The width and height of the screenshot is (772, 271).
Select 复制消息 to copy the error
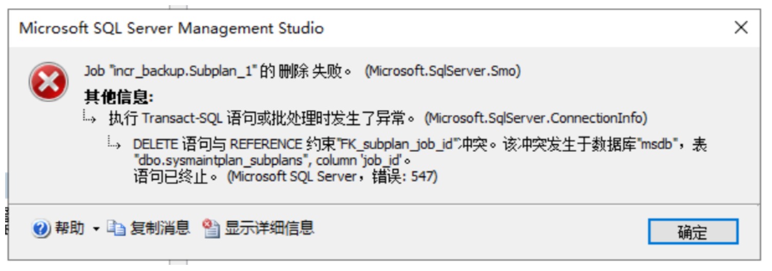(x=160, y=228)
